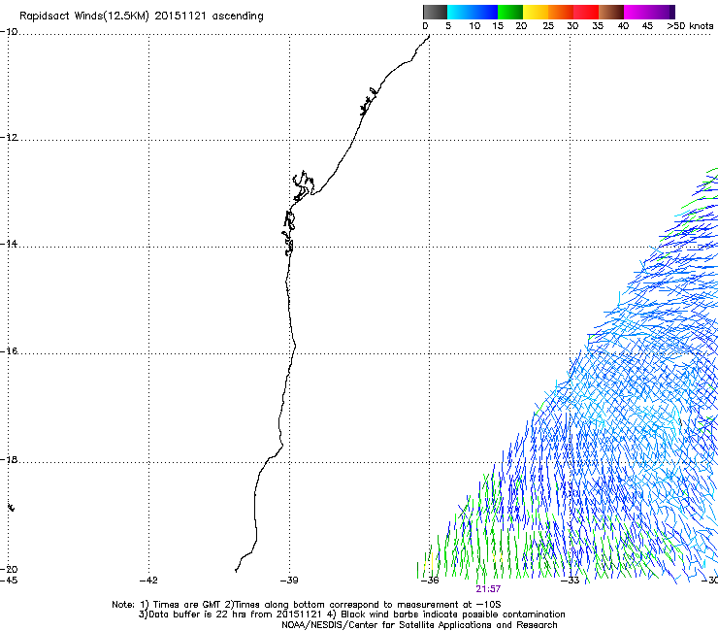Screen dimensions: 718x631
Task: Click the -39 longitude axis label
Action: (289, 581)
